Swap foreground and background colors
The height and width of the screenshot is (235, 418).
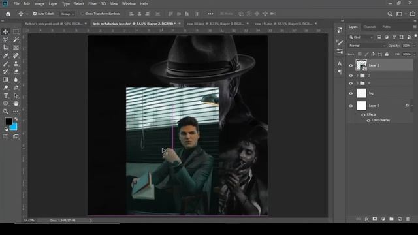16,119
